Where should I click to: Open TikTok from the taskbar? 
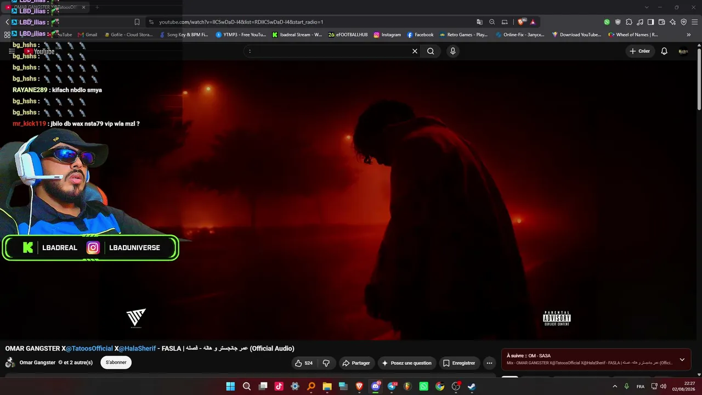pyautogui.click(x=279, y=386)
